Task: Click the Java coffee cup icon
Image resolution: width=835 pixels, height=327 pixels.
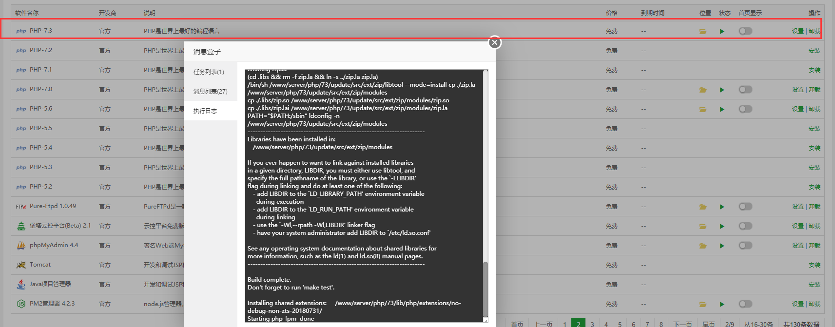Action: (x=21, y=284)
